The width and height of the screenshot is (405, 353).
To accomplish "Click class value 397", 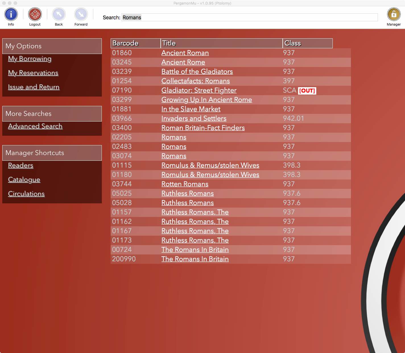I will 289,81.
